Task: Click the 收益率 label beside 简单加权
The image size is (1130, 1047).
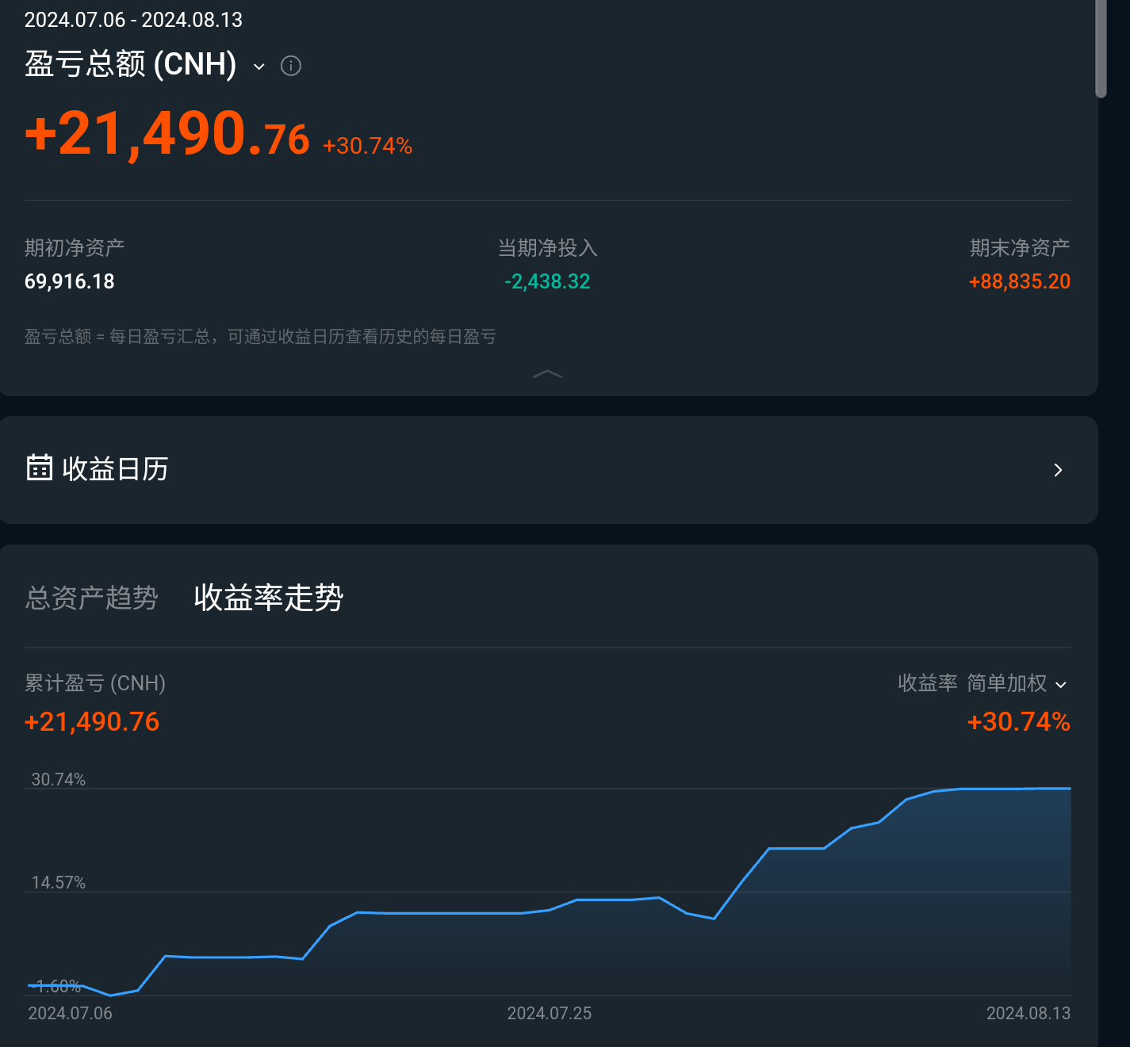Action: point(928,683)
